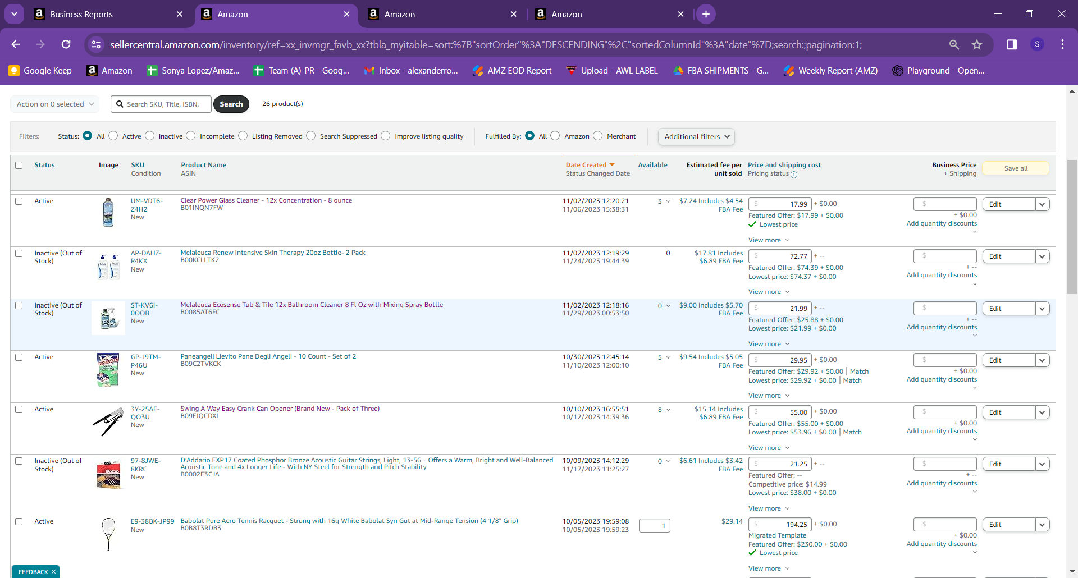
Task: Sort by the Available column header
Action: tap(652, 165)
